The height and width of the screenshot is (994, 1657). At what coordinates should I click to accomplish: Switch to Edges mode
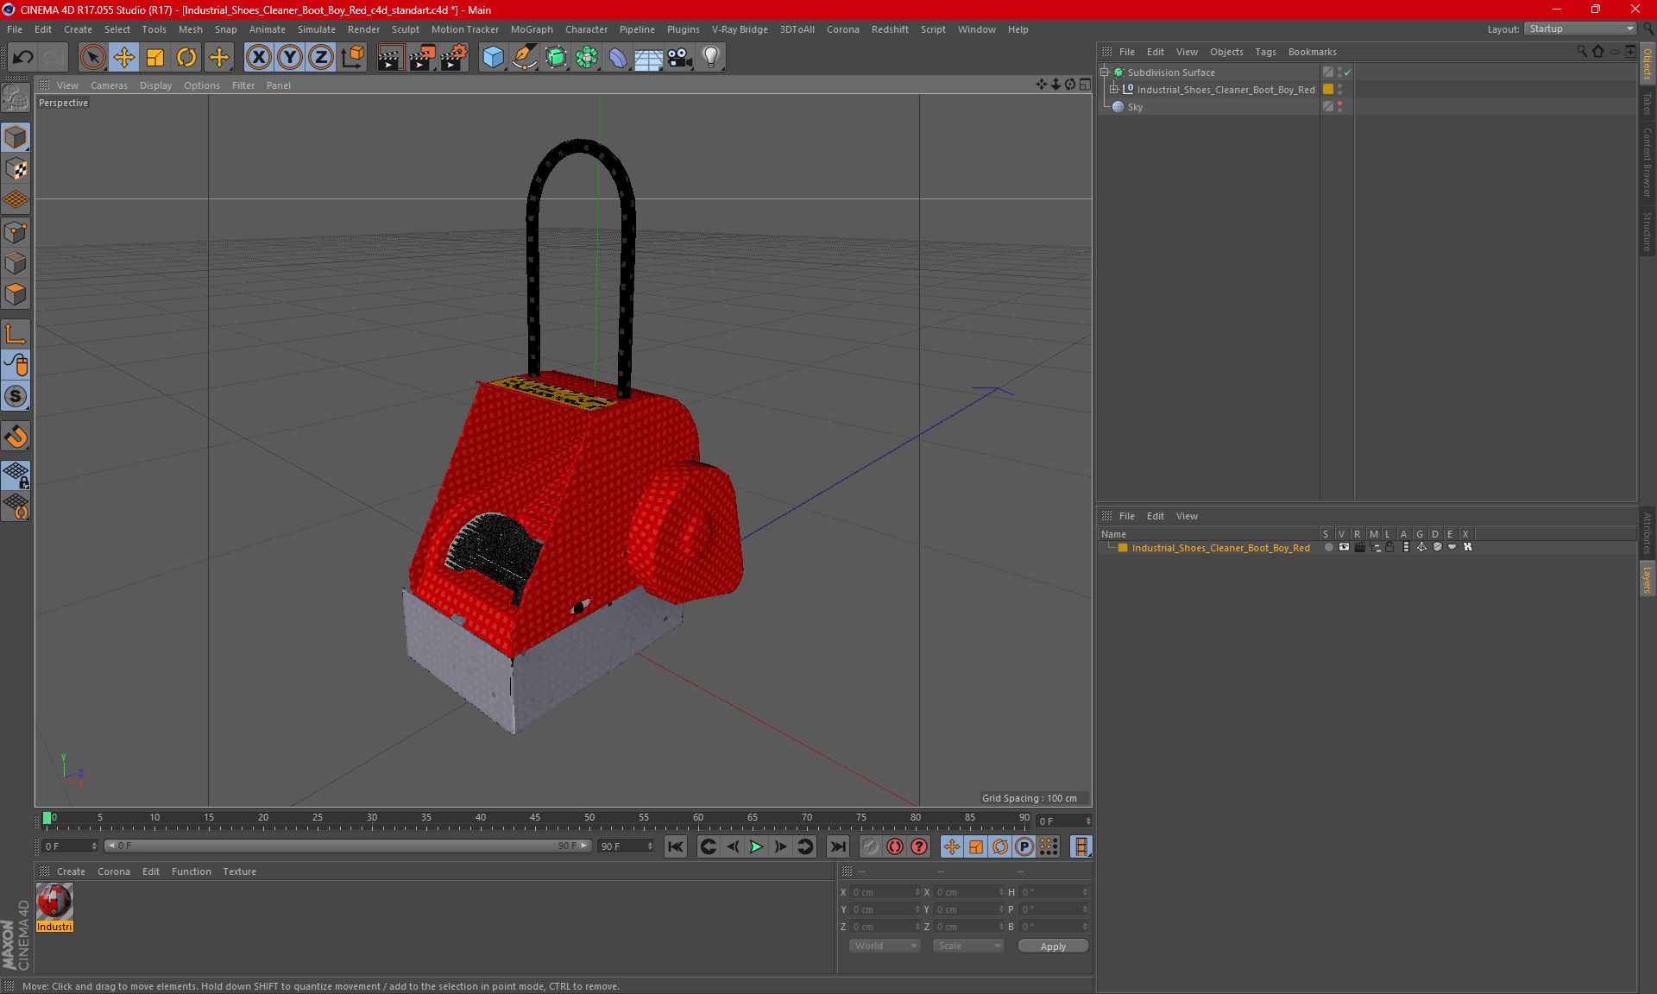pos(16,263)
